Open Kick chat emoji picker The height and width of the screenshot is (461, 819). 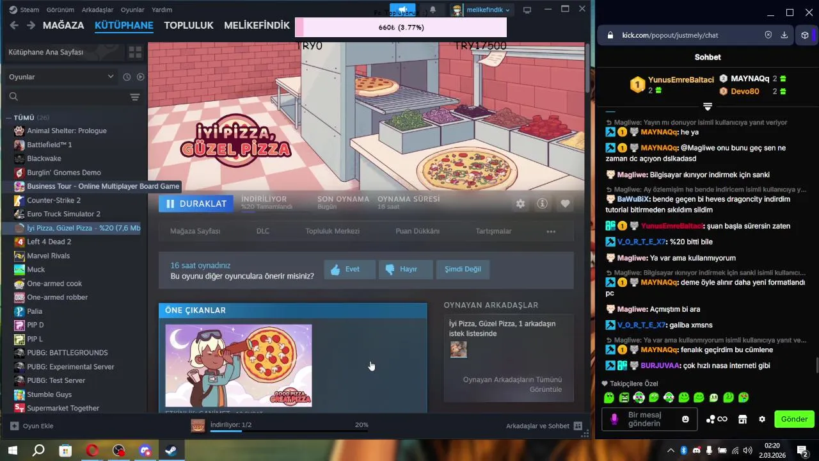pos(685,419)
